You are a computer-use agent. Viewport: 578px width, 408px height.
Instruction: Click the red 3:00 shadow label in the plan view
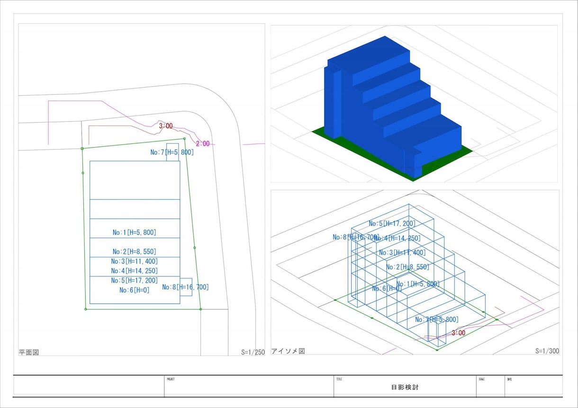point(166,126)
